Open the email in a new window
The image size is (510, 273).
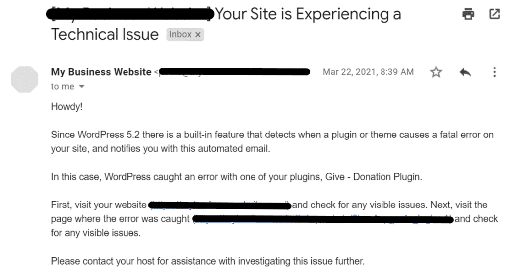coord(494,14)
